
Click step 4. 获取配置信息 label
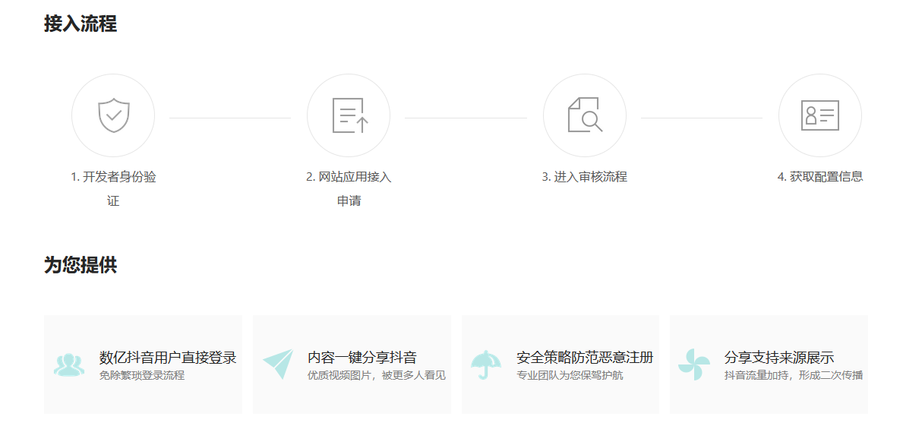click(820, 177)
